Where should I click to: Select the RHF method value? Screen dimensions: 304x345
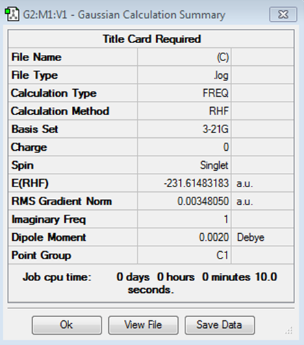coord(218,111)
